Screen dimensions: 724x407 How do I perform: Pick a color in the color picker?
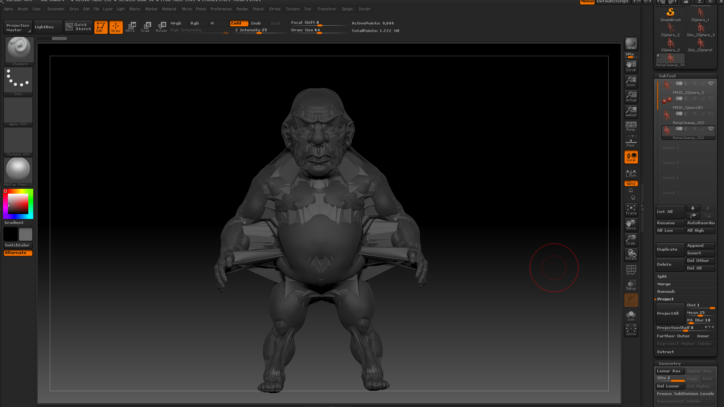pyautogui.click(x=18, y=204)
